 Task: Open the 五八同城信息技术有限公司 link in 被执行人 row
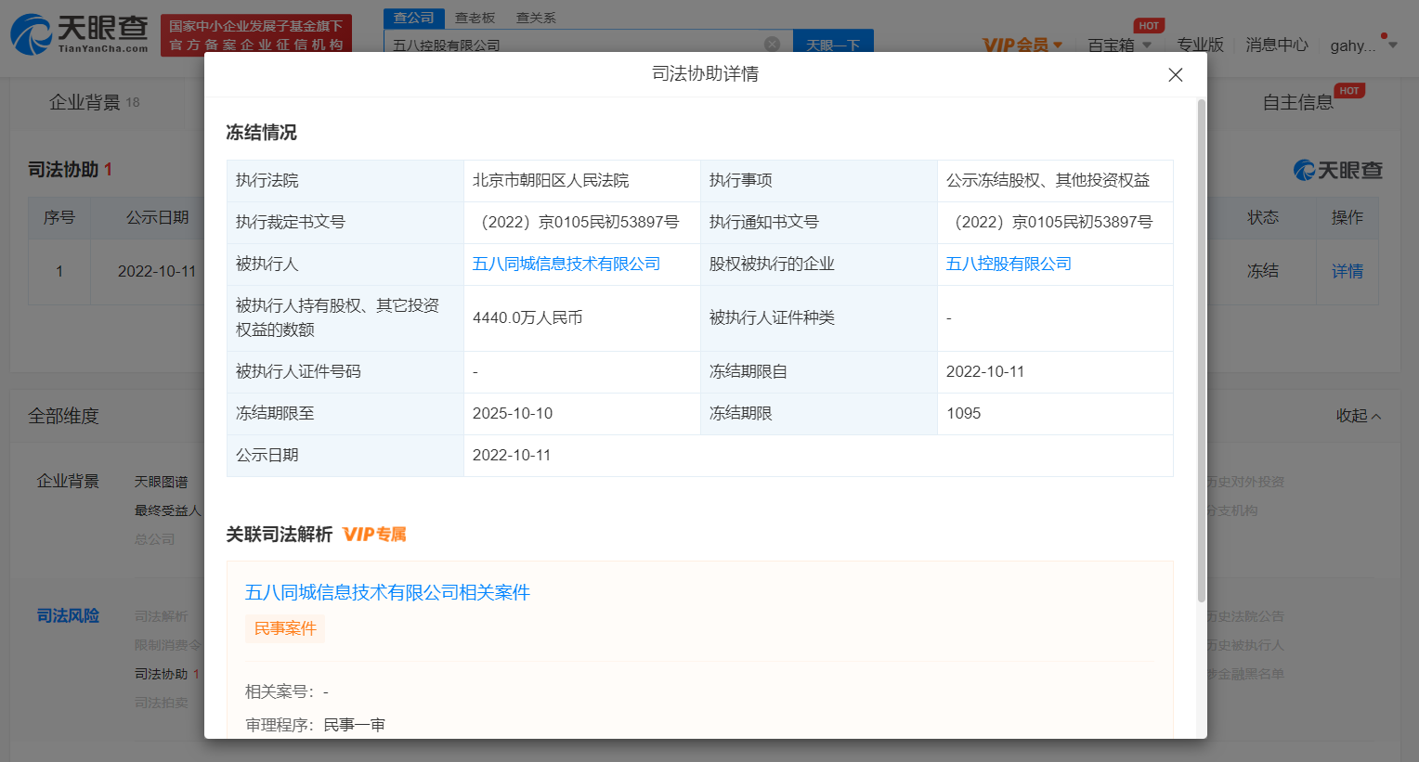tap(566, 264)
